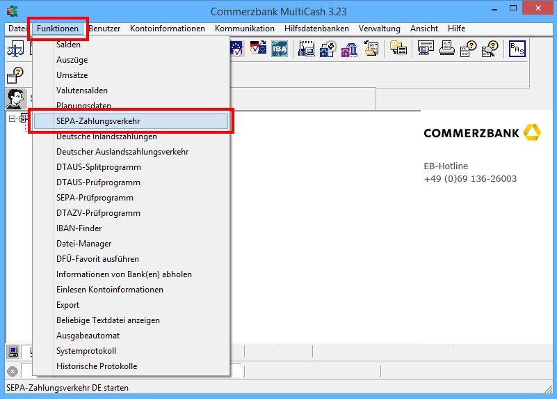Maximize the MultiCash window
The height and width of the screenshot is (399, 557).
[x=513, y=8]
